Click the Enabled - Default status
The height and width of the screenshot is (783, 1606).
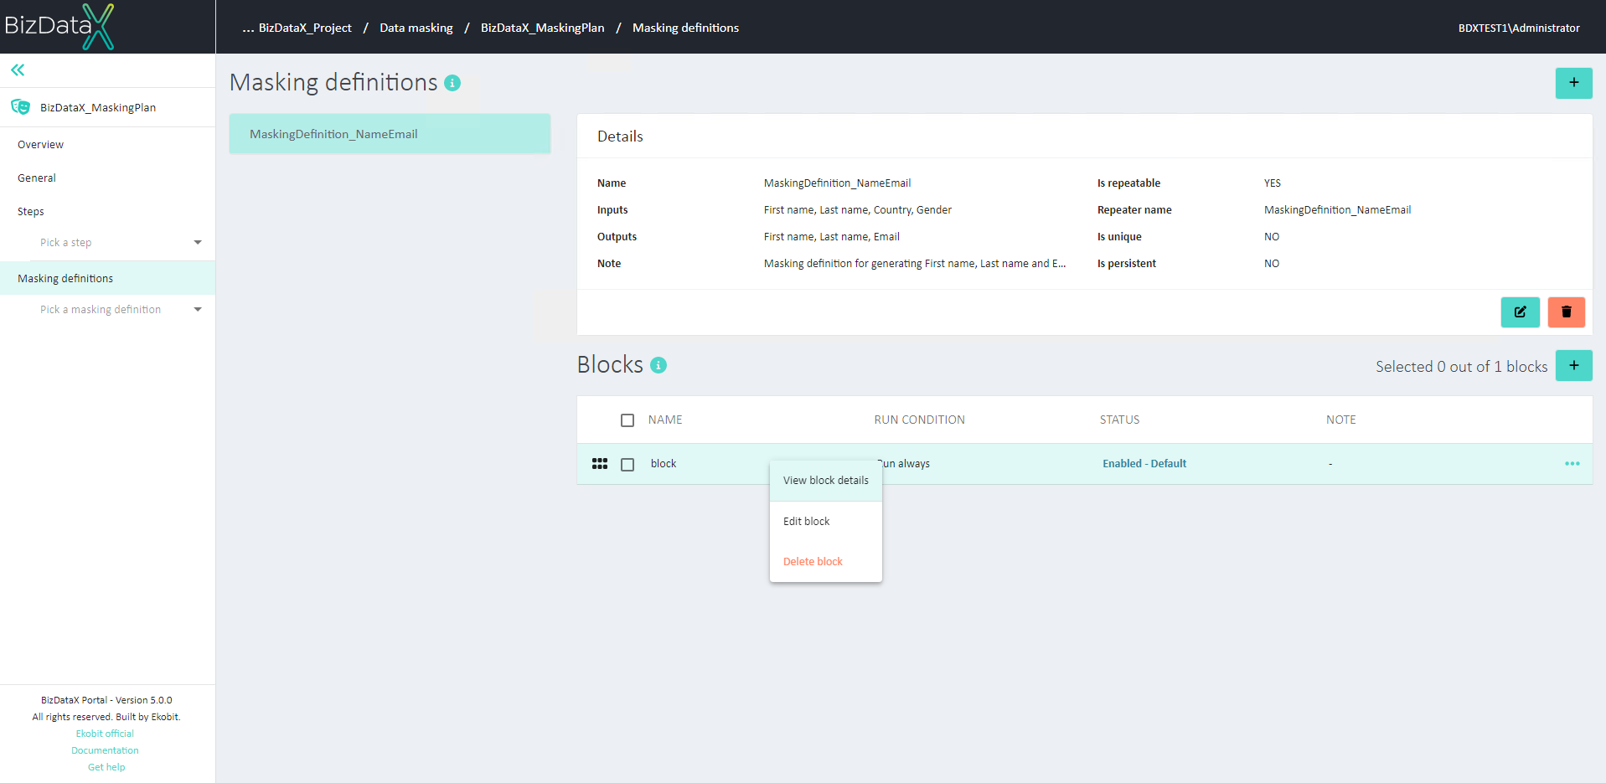click(1144, 464)
